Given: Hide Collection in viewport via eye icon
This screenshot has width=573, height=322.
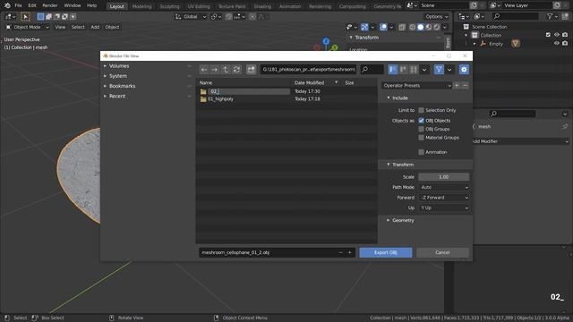Looking at the screenshot, I should coord(557,35).
